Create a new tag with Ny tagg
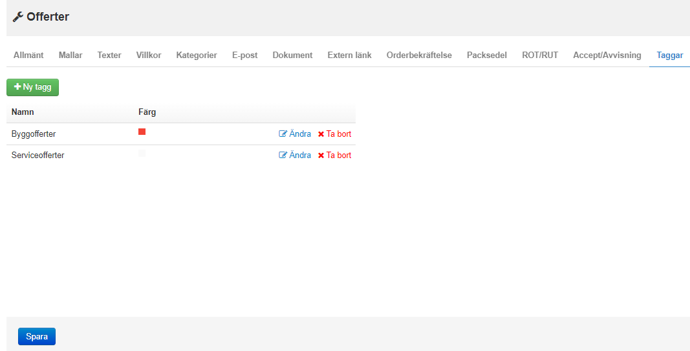690x351 pixels. 32,87
